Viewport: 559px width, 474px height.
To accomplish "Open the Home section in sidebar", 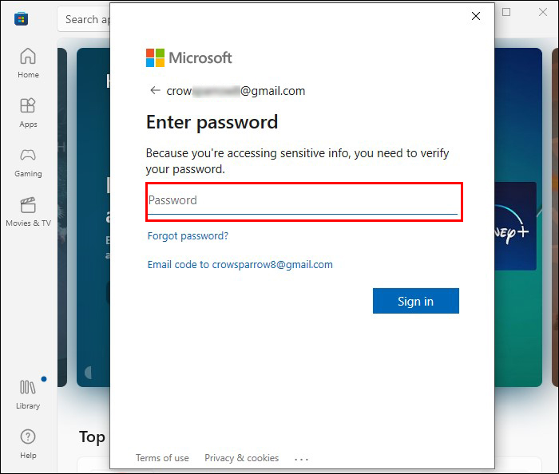I will click(x=28, y=62).
